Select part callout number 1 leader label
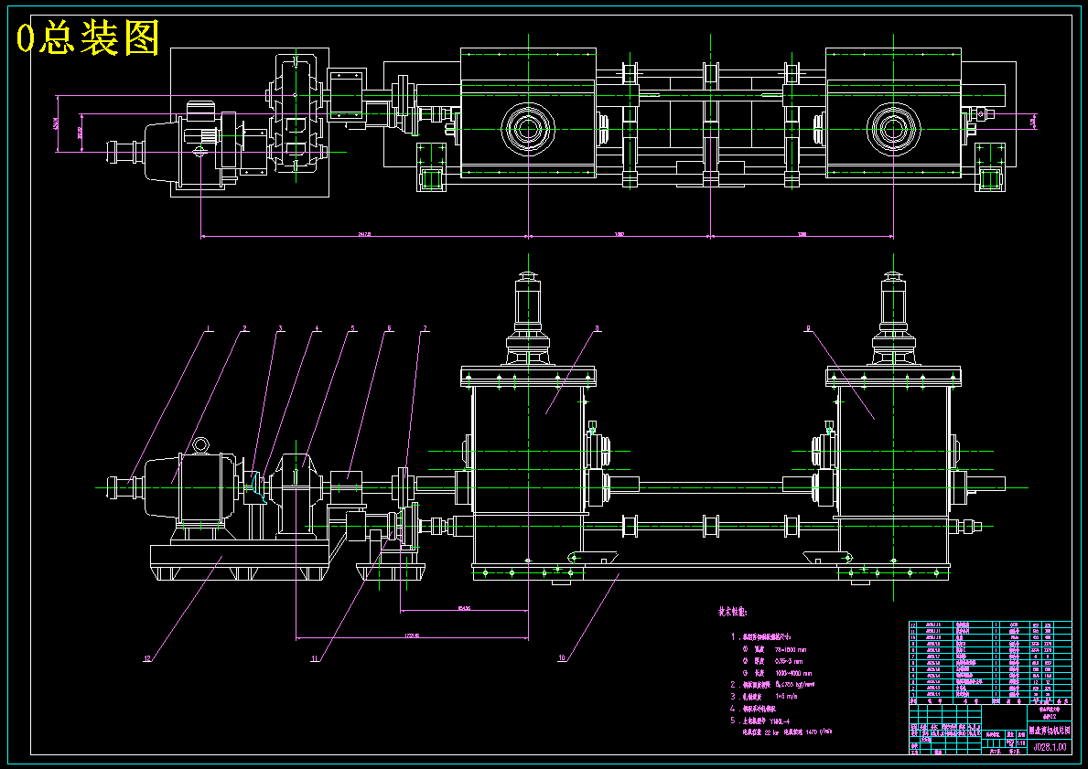The image size is (1088, 769). point(210,328)
